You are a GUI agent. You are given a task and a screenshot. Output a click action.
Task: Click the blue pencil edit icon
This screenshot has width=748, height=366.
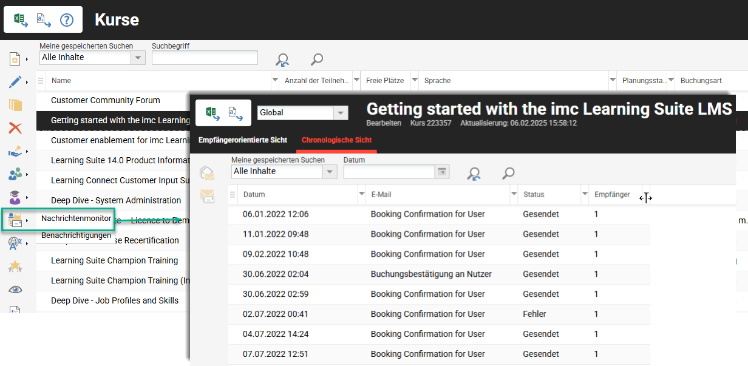(15, 82)
